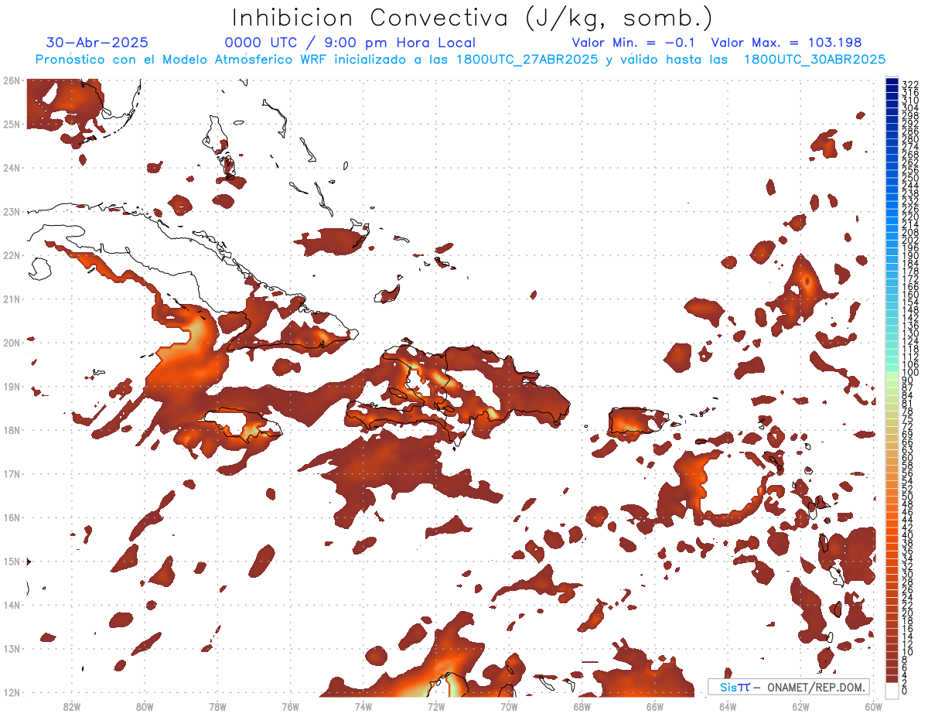Image resolution: width=928 pixels, height=717 pixels.
Task: Click "0000 UTC / 9:00 pm Hora Local"
Action: tap(350, 43)
